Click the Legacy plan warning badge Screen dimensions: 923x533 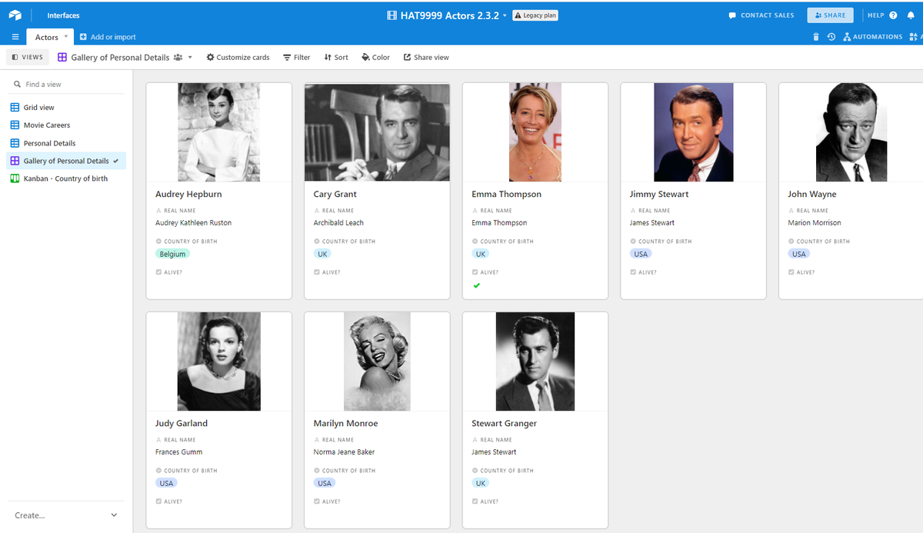pos(535,15)
